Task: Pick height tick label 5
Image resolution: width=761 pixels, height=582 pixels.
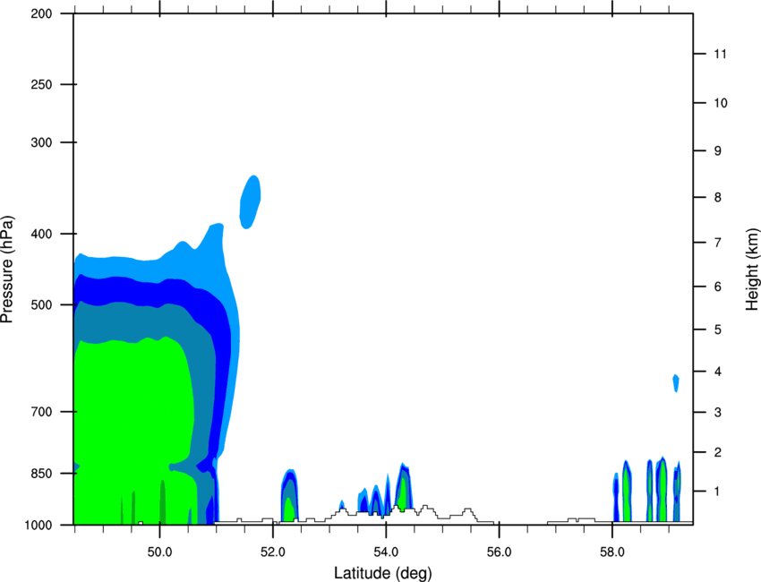Action: [718, 330]
